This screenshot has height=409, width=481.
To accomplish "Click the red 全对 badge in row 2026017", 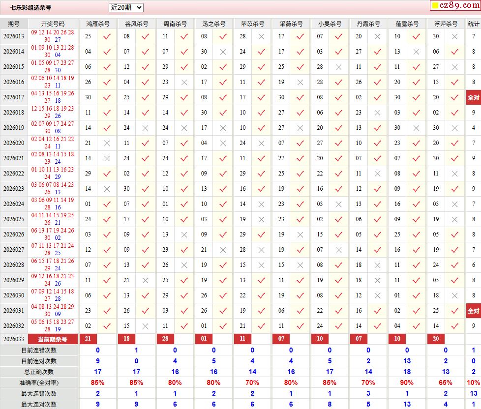I will (473, 97).
